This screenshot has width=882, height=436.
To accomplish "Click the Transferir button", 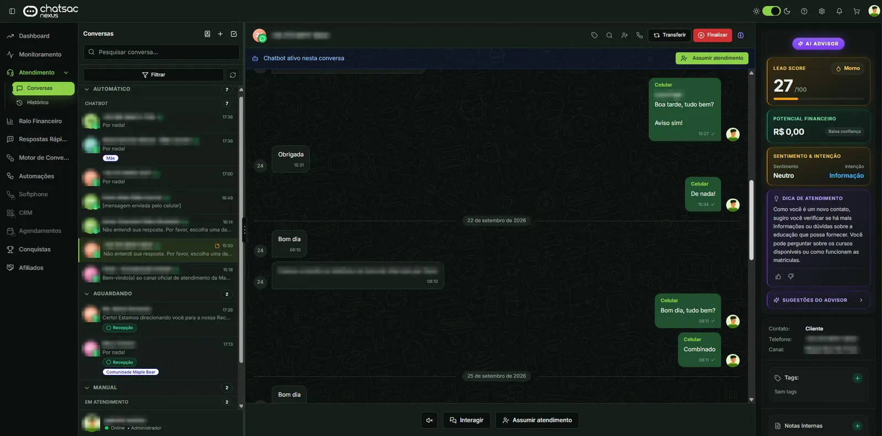I will click(669, 35).
